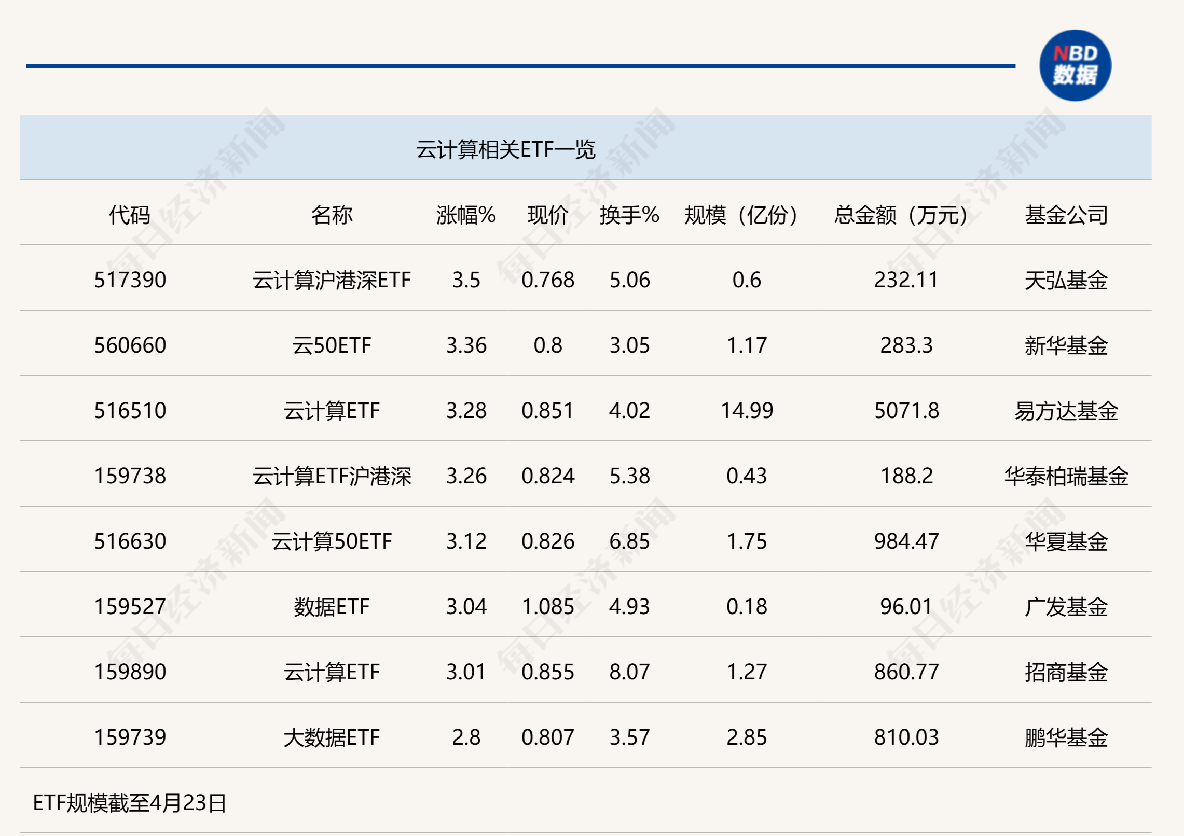The width and height of the screenshot is (1184, 836).
Task: Click the 232.11 total amount cell
Action: pos(906,280)
